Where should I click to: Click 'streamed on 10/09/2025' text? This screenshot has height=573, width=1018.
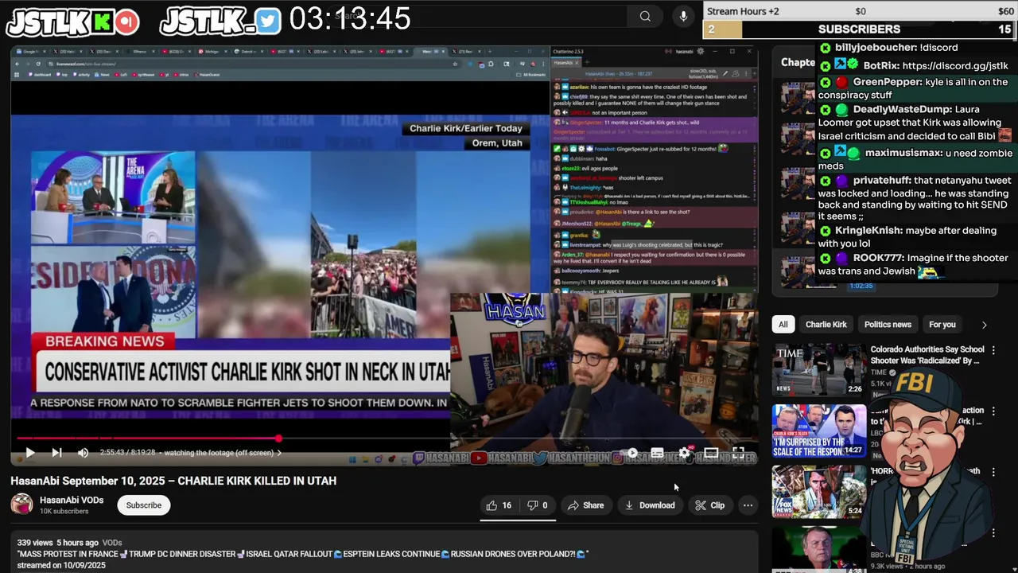(x=61, y=565)
